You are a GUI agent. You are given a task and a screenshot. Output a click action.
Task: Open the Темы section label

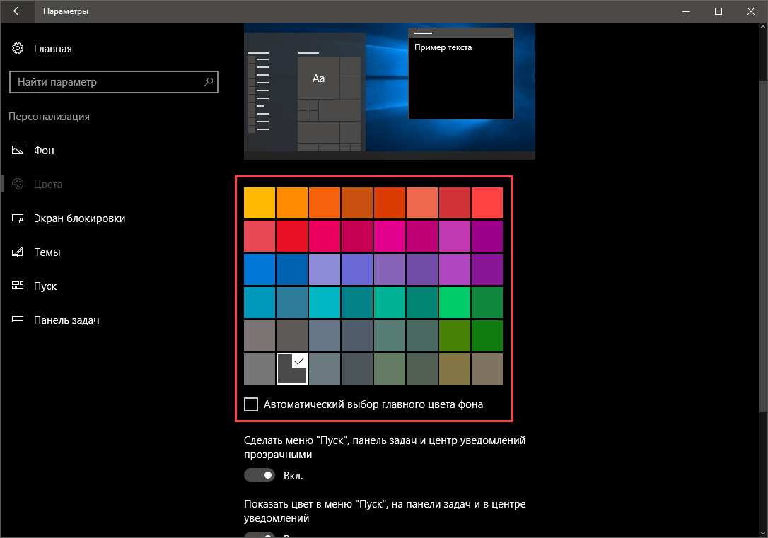(x=47, y=252)
